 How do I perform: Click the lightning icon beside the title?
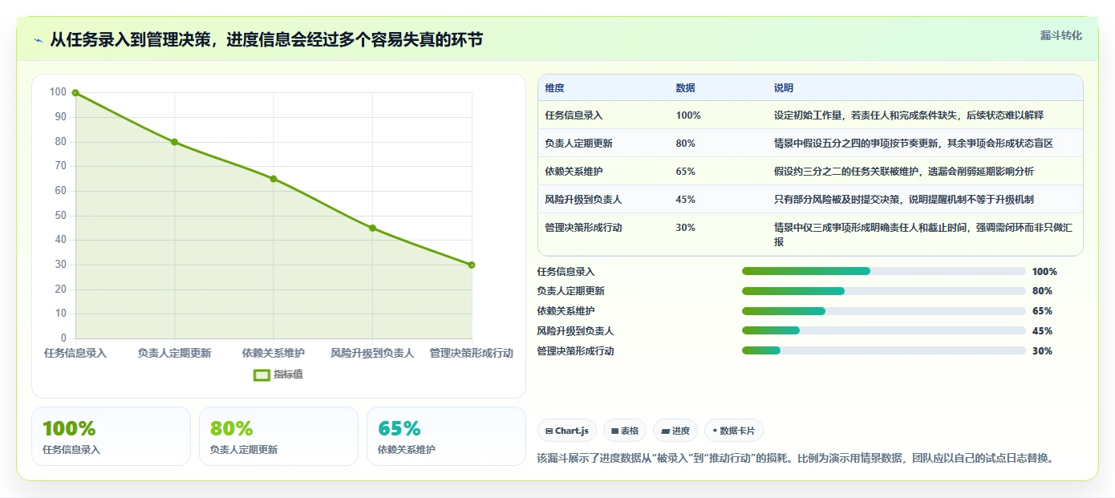click(39, 40)
